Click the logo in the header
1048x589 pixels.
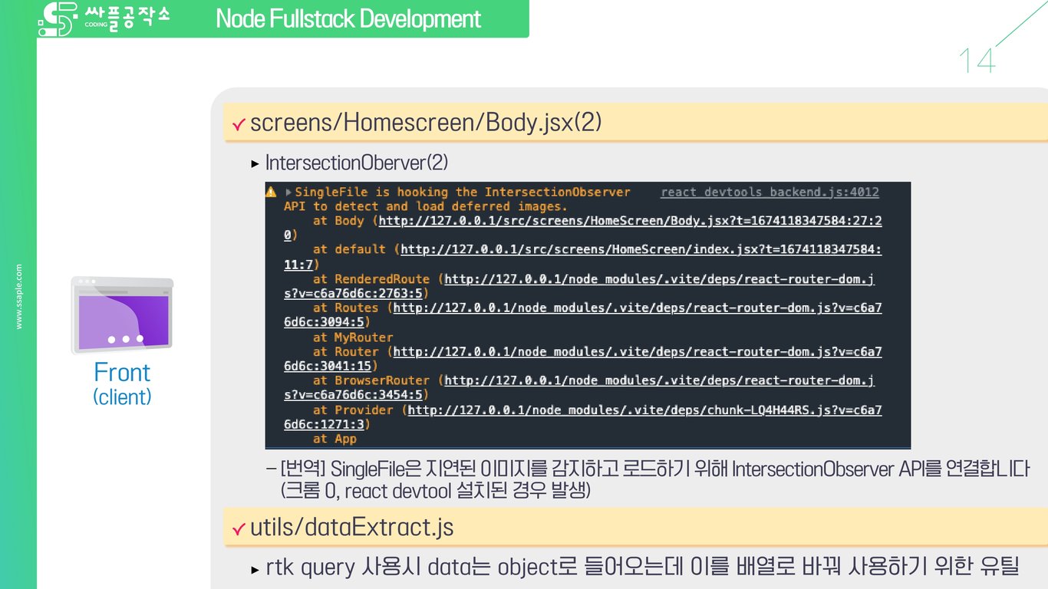[x=104, y=19]
